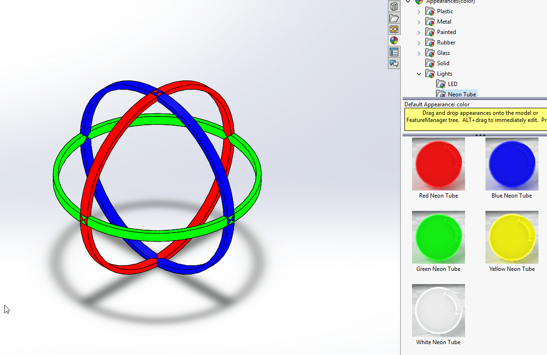Click the Painted folder icon
The image size is (547, 355).
pos(430,32)
